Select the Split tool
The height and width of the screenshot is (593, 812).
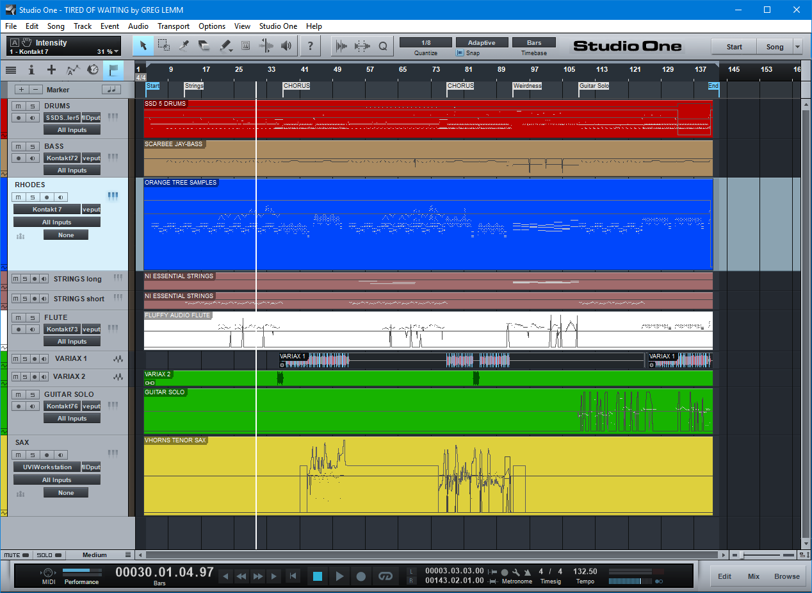point(184,46)
